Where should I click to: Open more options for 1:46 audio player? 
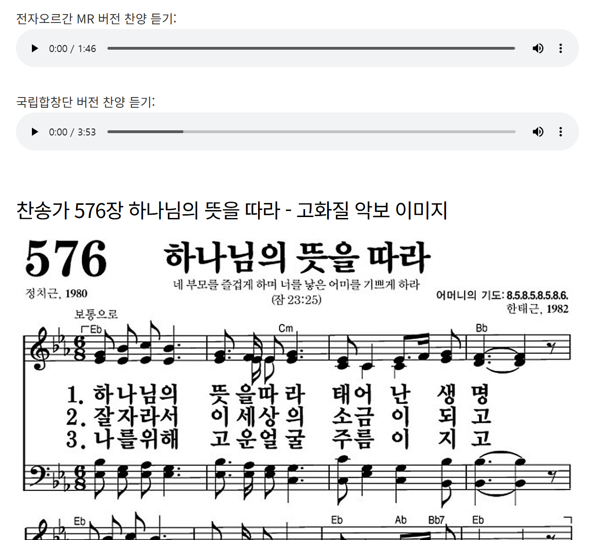click(561, 48)
